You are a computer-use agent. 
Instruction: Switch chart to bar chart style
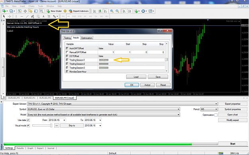[x=95, y=11]
